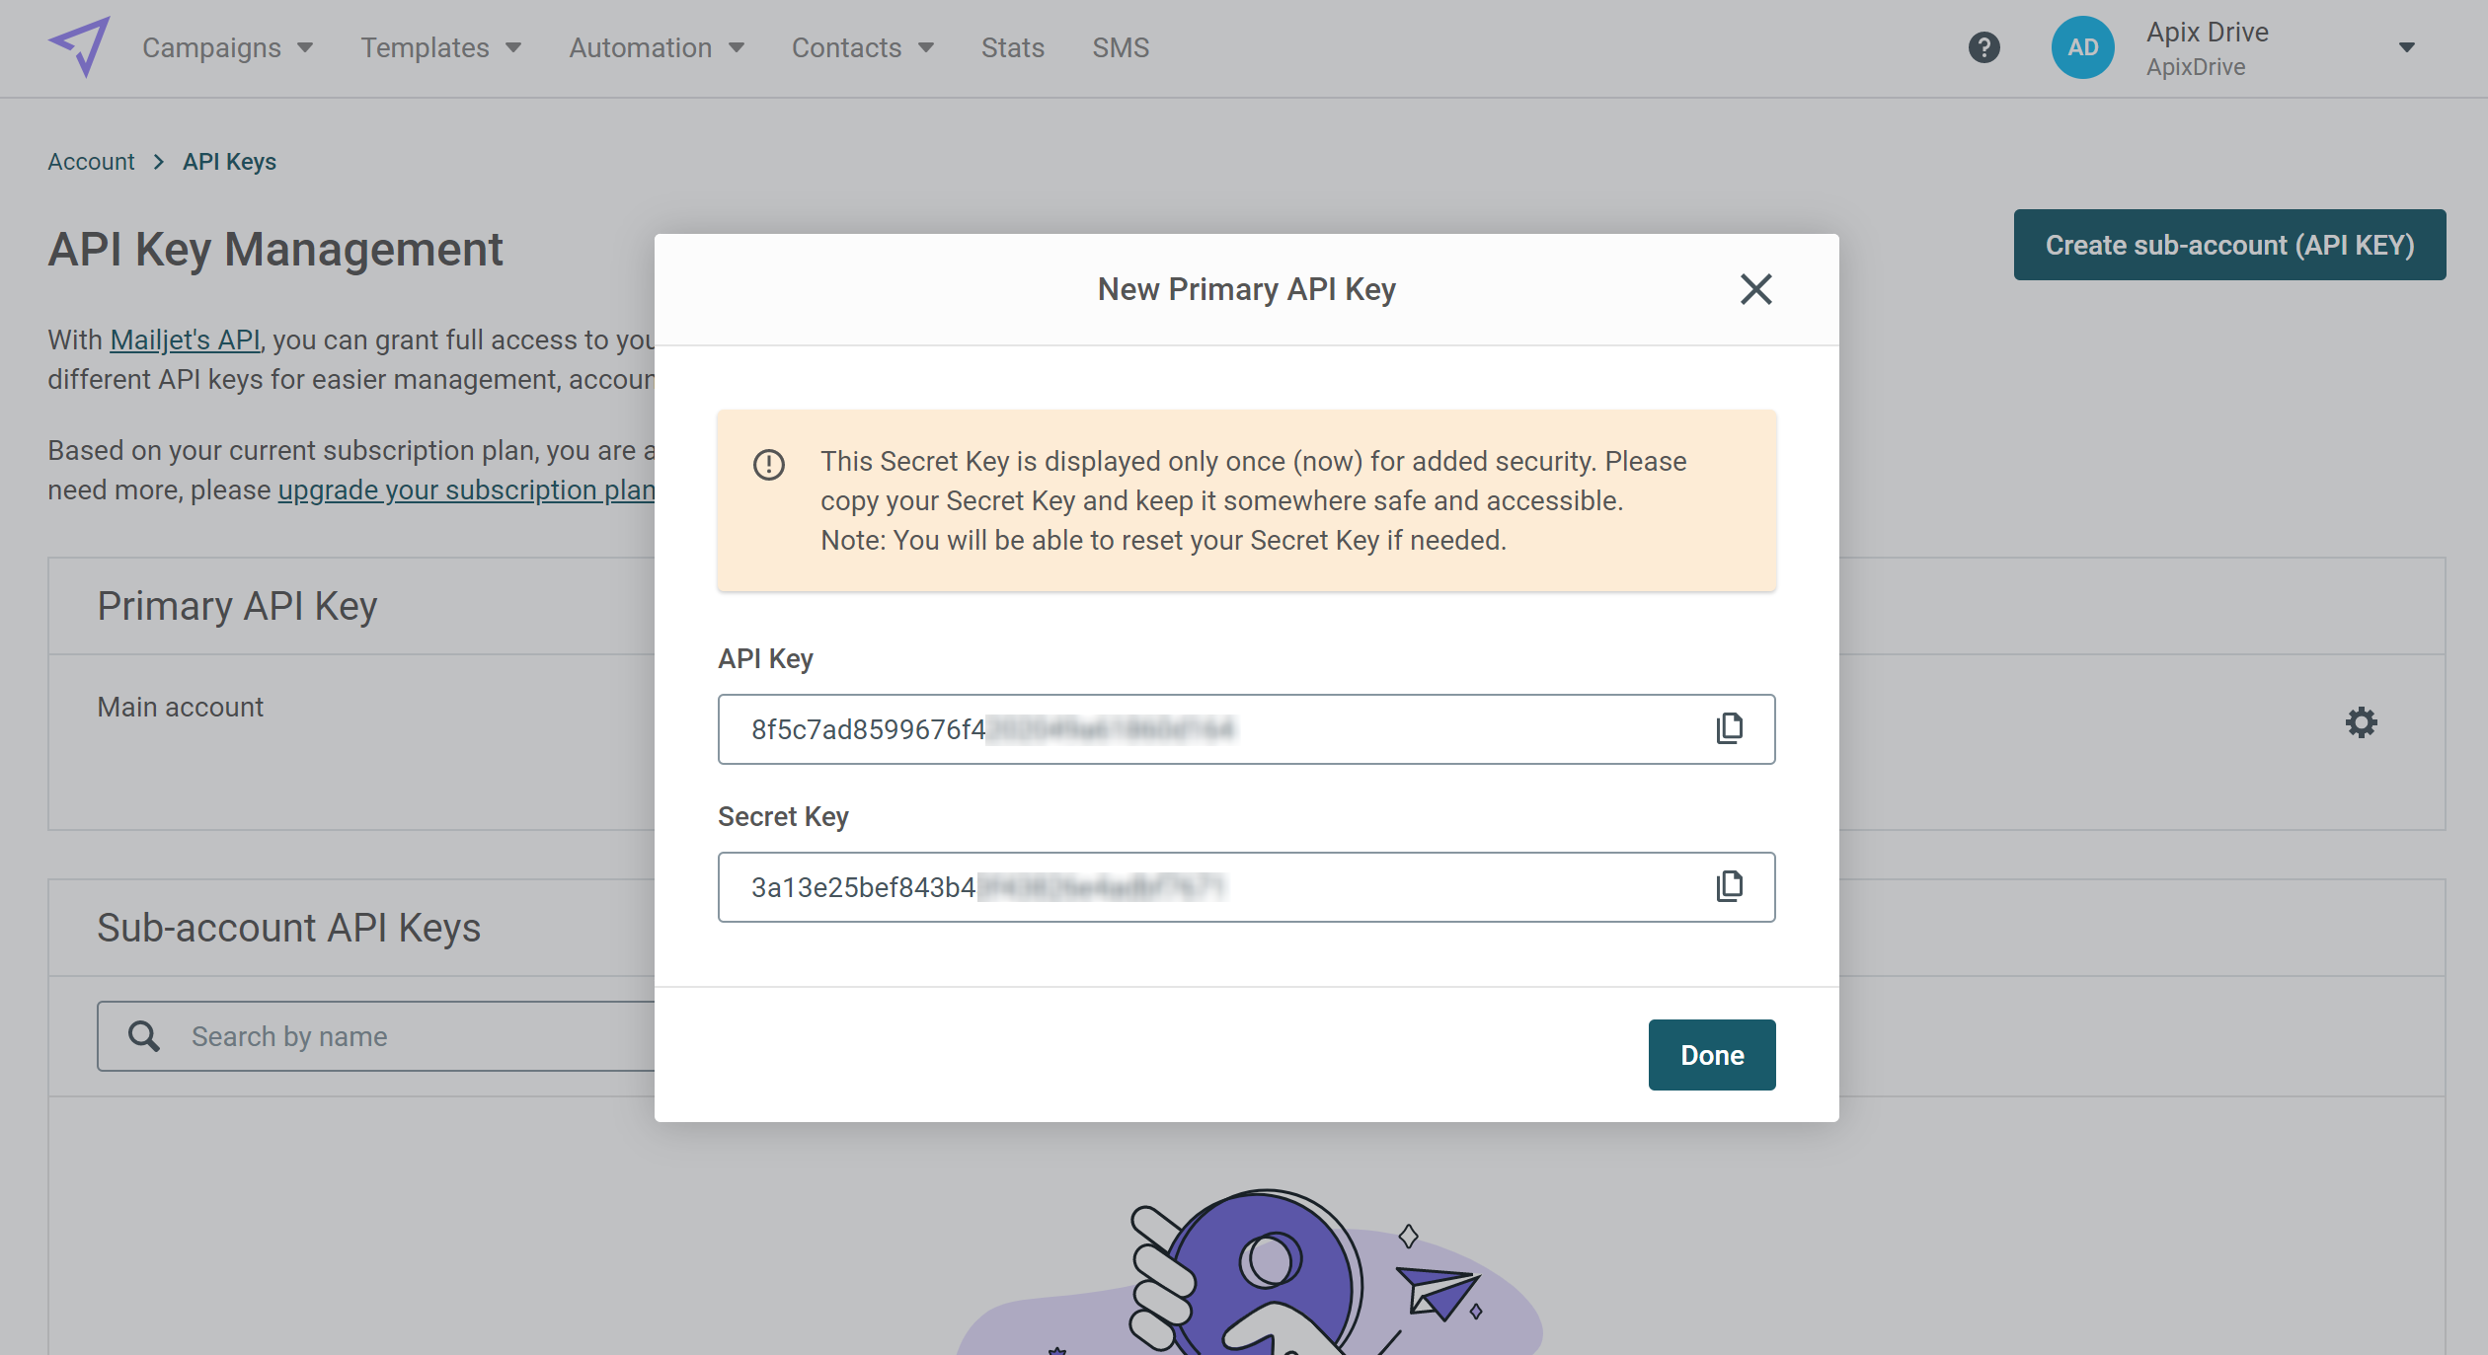Click the Create sub-account API KEY button
Image resolution: width=2488 pixels, height=1355 pixels.
(2229, 244)
